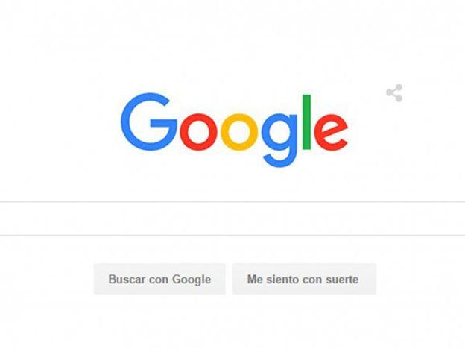465x349 pixels.
Task: Click the middle of the search bar
Action: coord(232,218)
